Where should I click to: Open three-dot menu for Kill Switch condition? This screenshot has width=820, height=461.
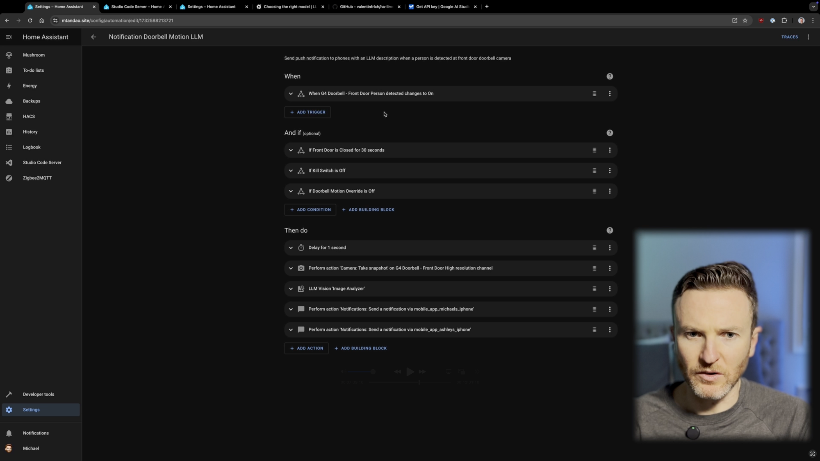(610, 171)
